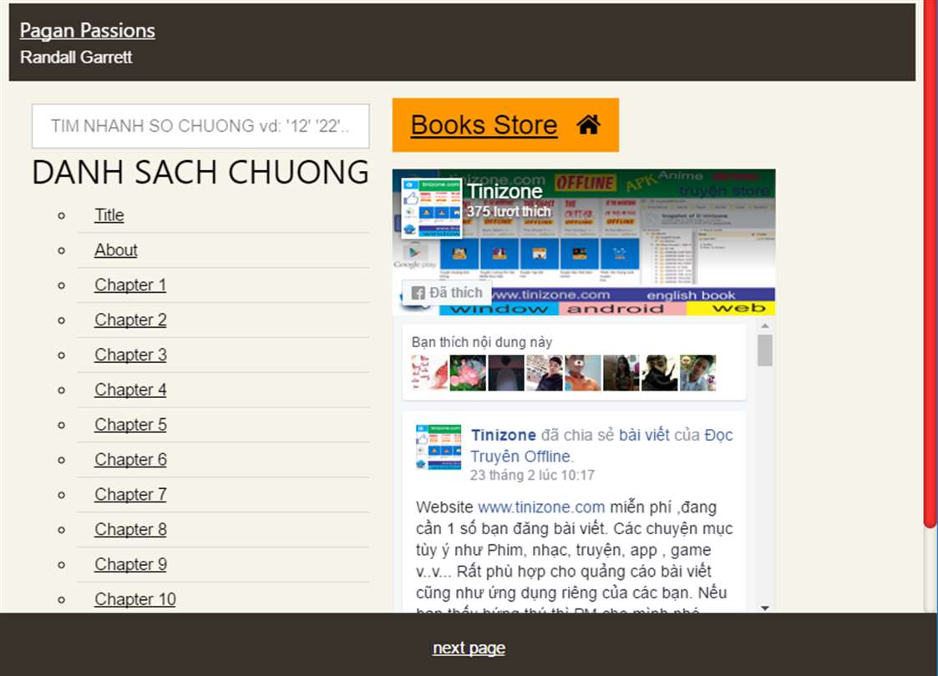Click the Tinizone author name in post
938x676 pixels.
coord(503,435)
